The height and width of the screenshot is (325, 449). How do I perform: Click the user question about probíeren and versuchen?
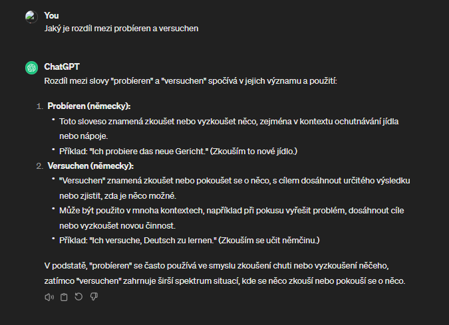pos(121,29)
